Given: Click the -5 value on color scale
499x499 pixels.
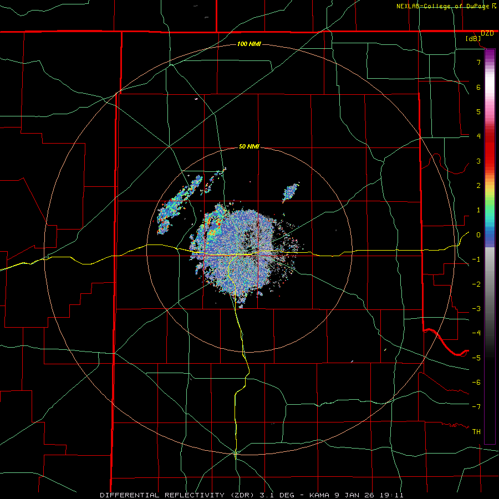Looking at the screenshot, I should (x=476, y=358).
